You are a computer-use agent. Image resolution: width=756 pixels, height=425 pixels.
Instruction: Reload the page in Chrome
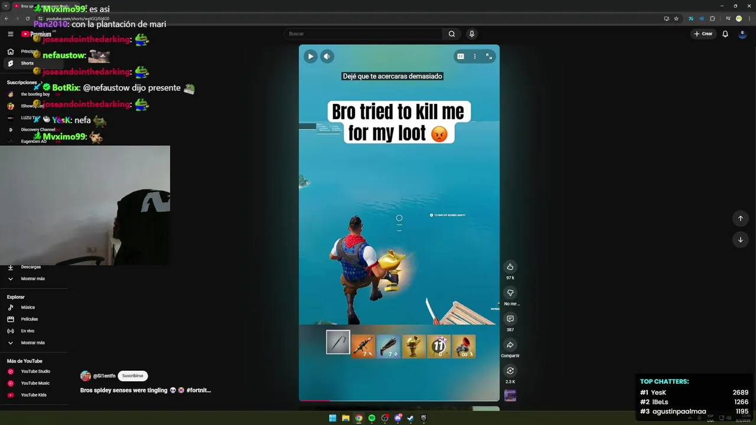pyautogui.click(x=27, y=18)
